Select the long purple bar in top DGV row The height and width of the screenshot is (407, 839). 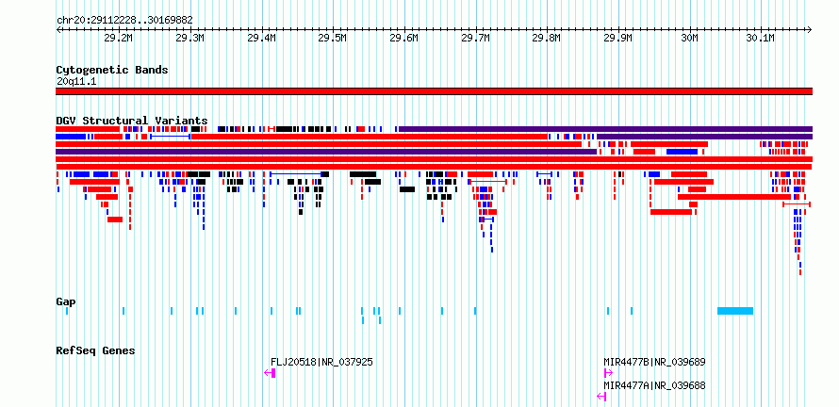(606, 129)
